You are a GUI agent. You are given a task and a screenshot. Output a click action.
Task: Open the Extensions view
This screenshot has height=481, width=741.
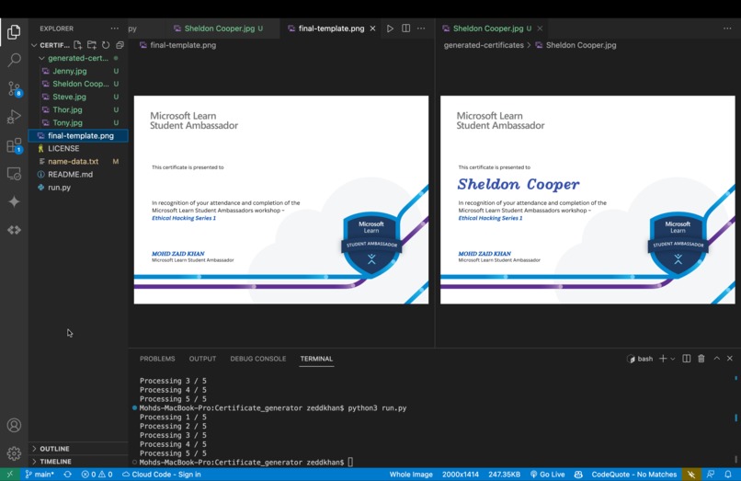point(14,145)
